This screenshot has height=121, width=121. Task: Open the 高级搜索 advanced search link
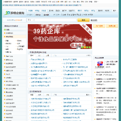pos(94,20)
